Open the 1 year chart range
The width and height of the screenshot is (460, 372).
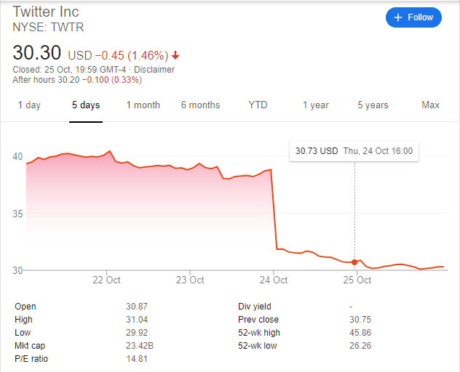(x=316, y=105)
